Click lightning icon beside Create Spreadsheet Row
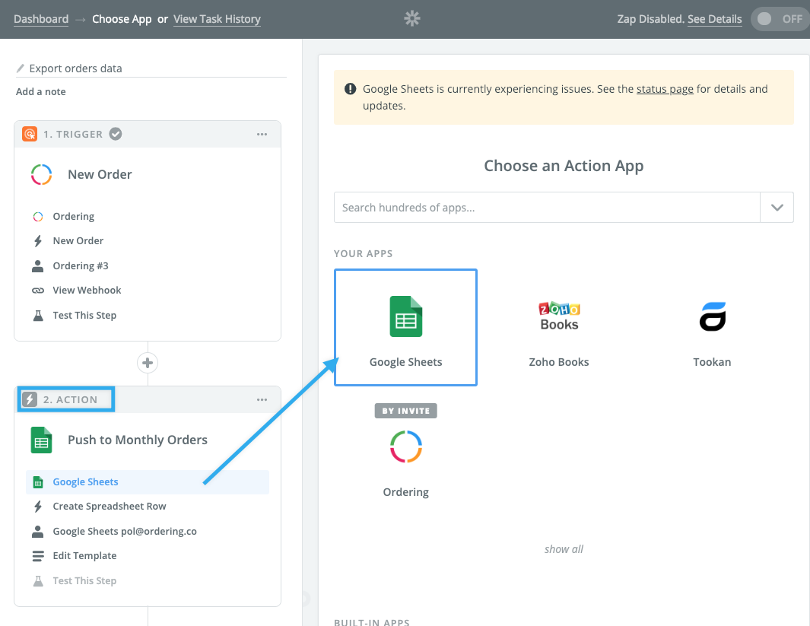Viewport: 810px width, 626px height. pyautogui.click(x=38, y=506)
